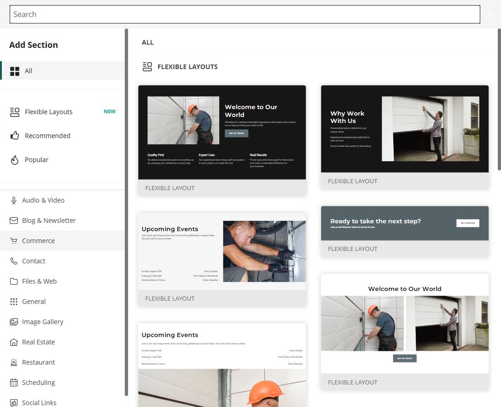Open the Contact category

pyautogui.click(x=62, y=261)
